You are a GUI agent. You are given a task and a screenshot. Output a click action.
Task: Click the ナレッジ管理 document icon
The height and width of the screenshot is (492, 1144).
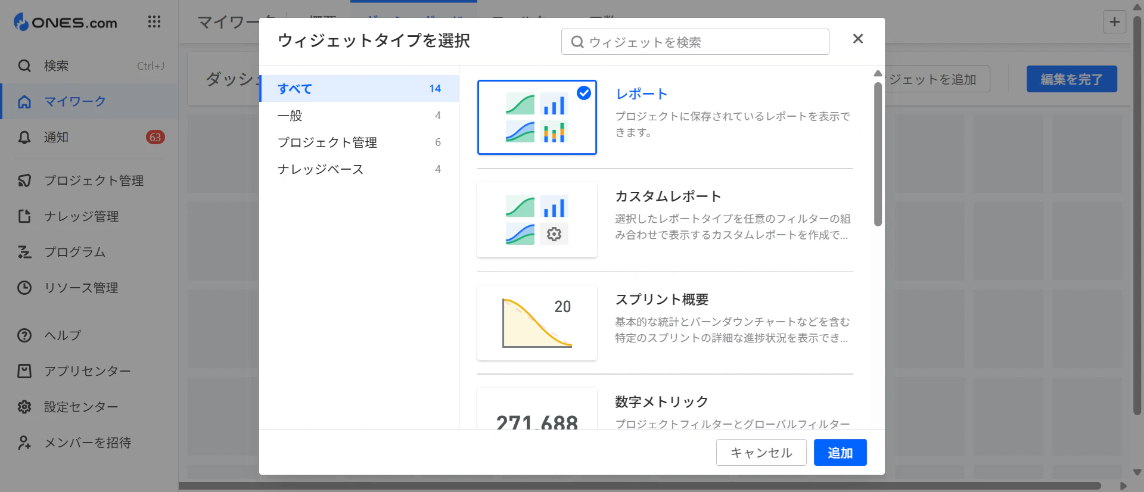[x=24, y=216]
